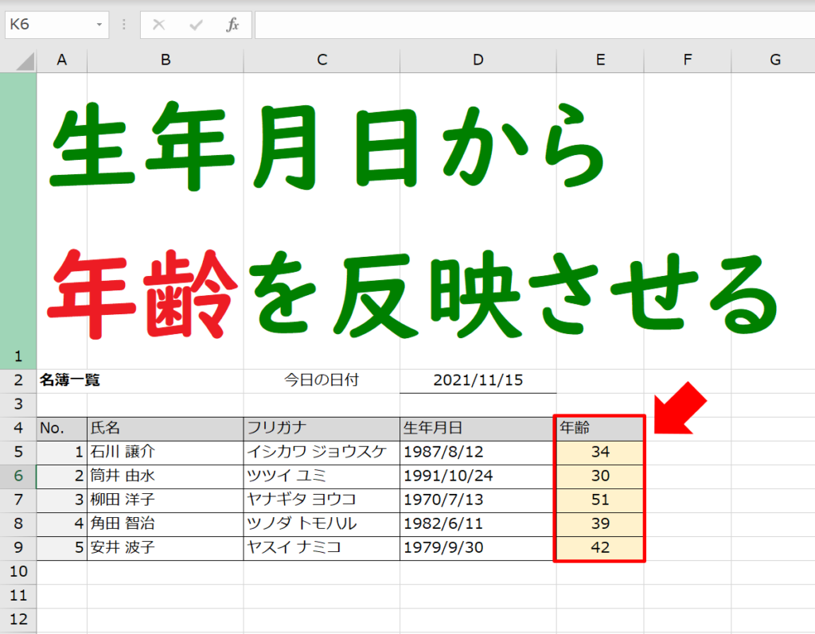Click the date cell 2021/11/15
The height and width of the screenshot is (634, 815).
pos(478,380)
